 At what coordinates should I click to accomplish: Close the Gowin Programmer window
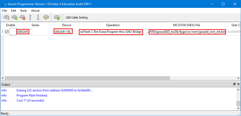[x=235, y=4]
